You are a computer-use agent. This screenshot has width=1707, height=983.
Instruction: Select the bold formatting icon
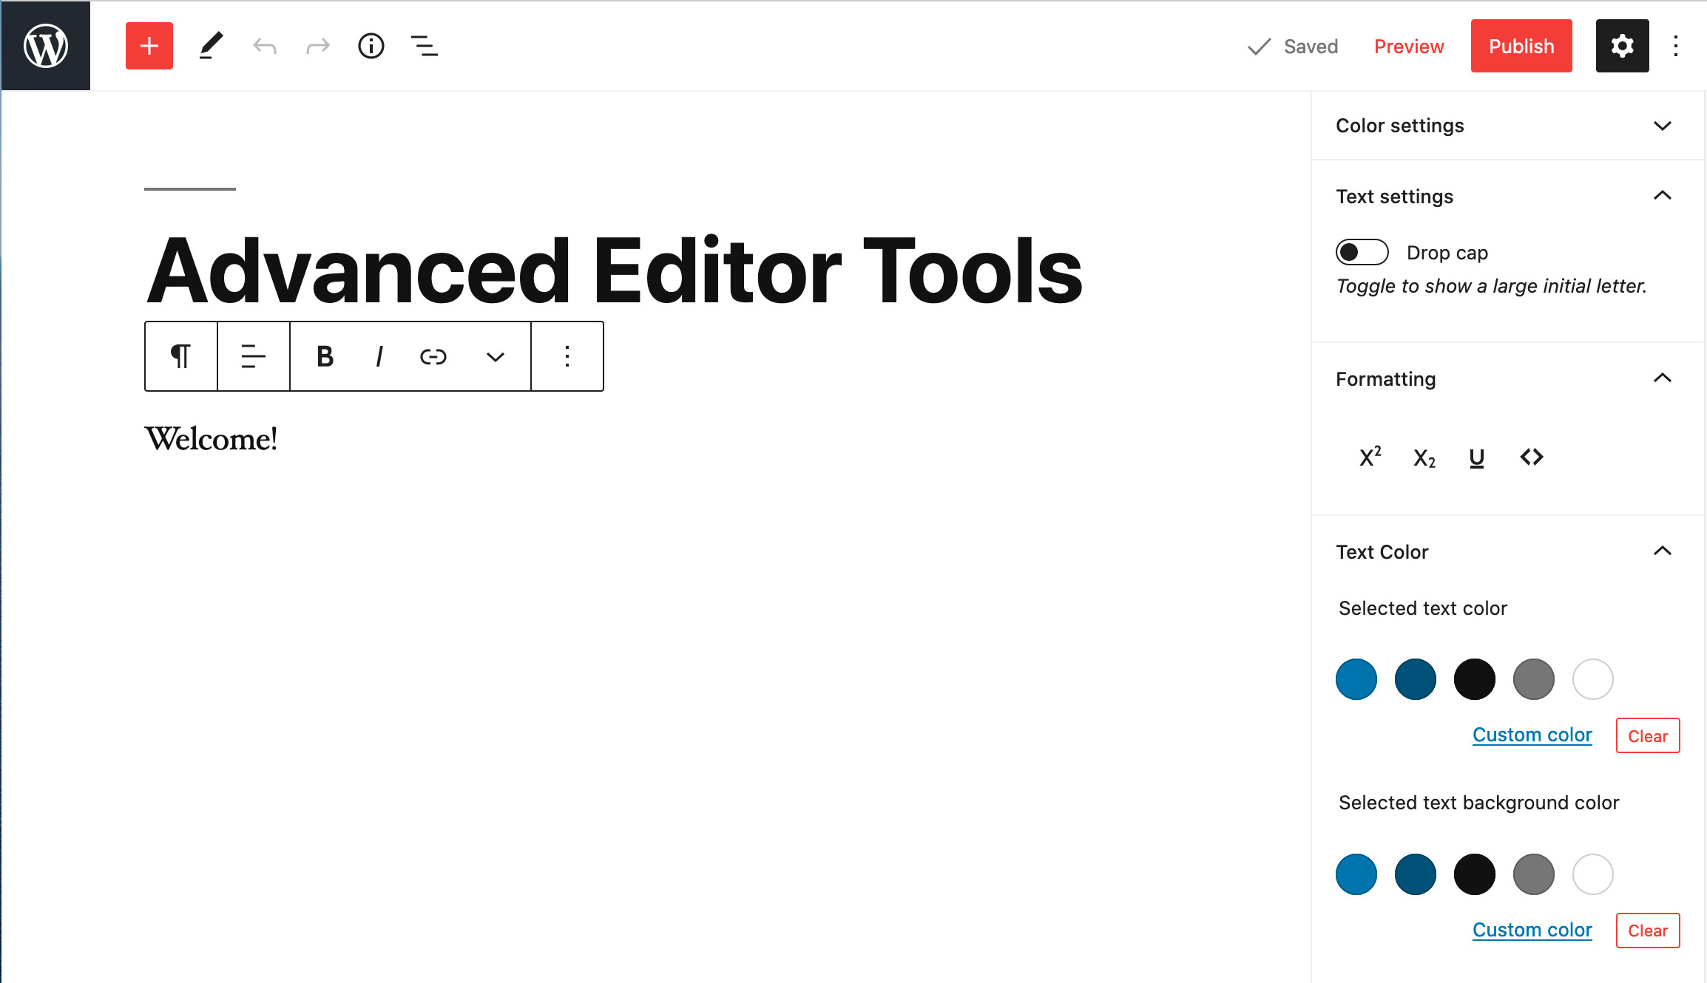coord(325,356)
